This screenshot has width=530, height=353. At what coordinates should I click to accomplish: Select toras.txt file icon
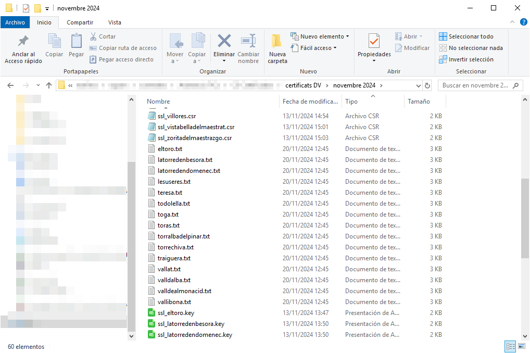[152, 225]
